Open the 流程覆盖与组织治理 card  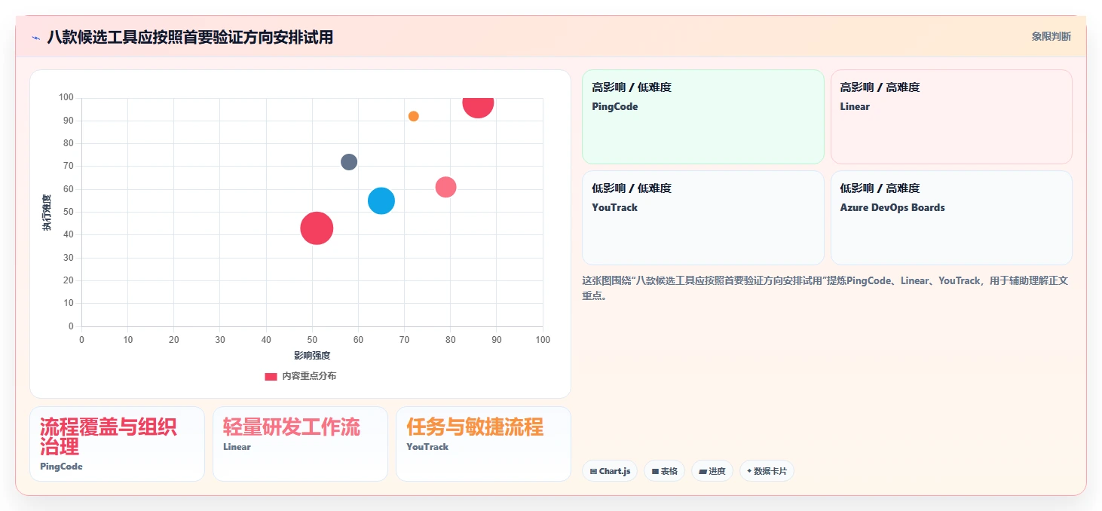[x=117, y=444]
